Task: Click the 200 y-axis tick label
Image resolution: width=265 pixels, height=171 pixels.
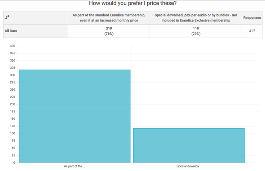Action: click(13, 104)
